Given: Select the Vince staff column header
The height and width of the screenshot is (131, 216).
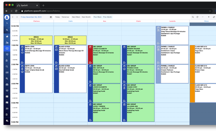Looking at the screenshot, I should click(x=206, y=21).
